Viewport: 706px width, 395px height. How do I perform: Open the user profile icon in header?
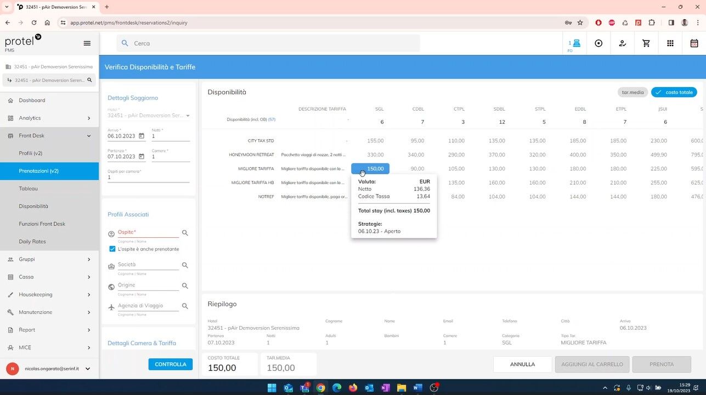(x=622, y=43)
